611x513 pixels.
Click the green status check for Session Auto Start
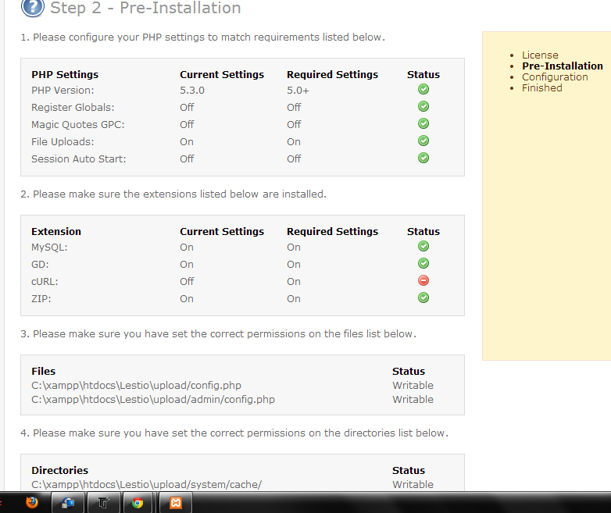point(423,158)
